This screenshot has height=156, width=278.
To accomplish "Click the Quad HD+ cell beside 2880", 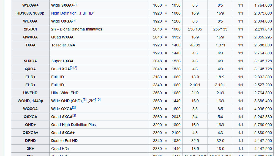I will pyautogui.click(x=99, y=149).
